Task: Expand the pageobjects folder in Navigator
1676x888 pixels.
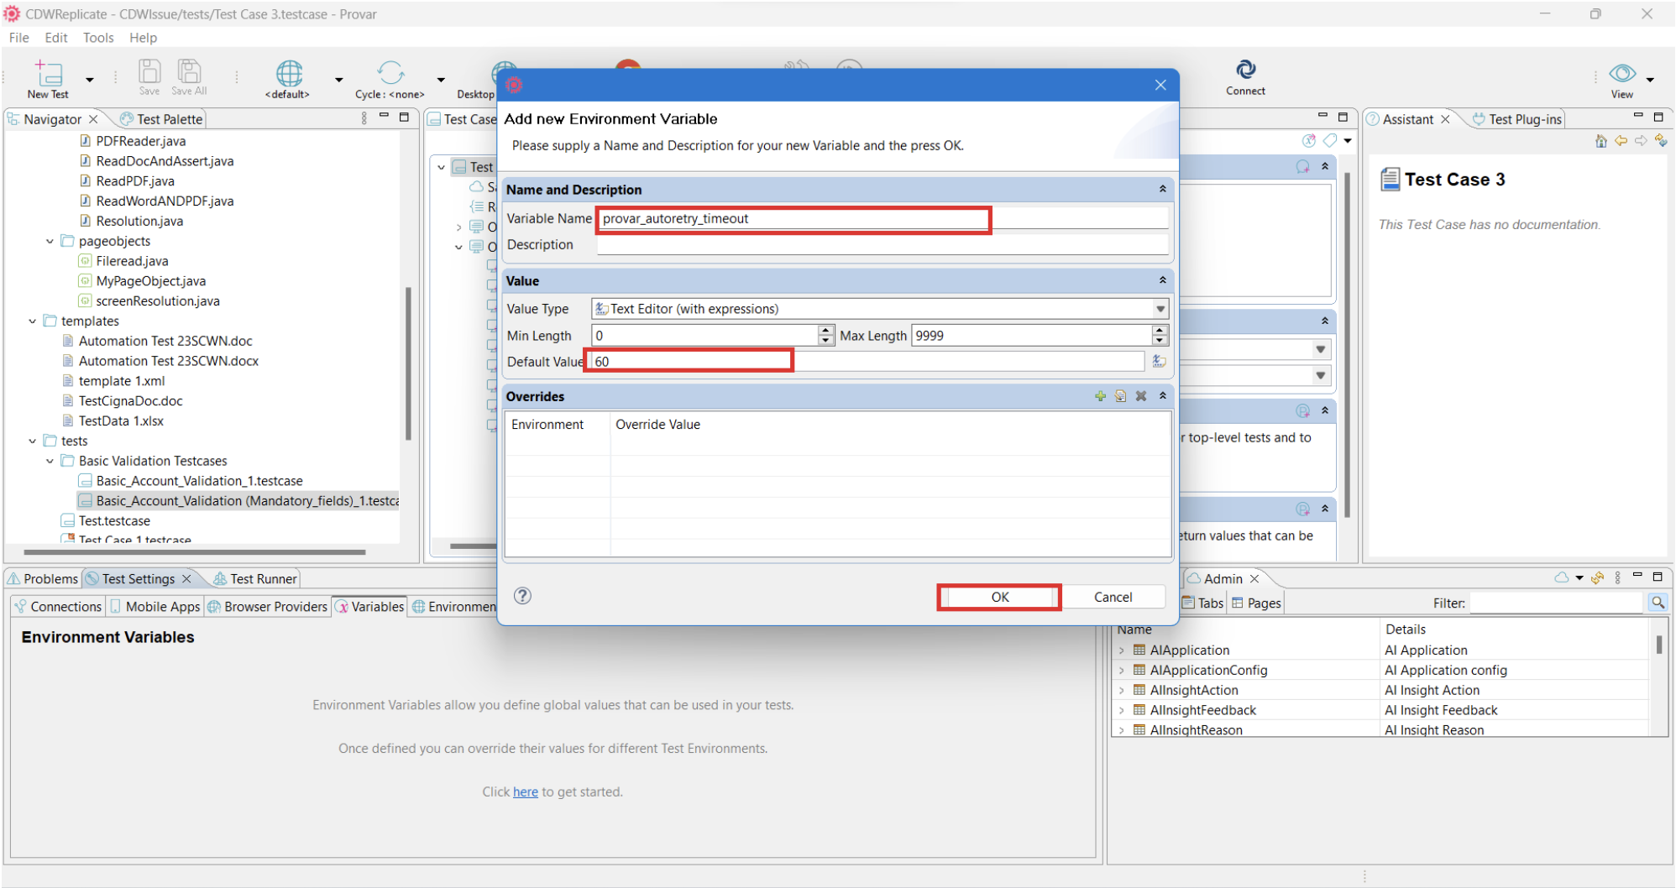Action: tap(50, 241)
